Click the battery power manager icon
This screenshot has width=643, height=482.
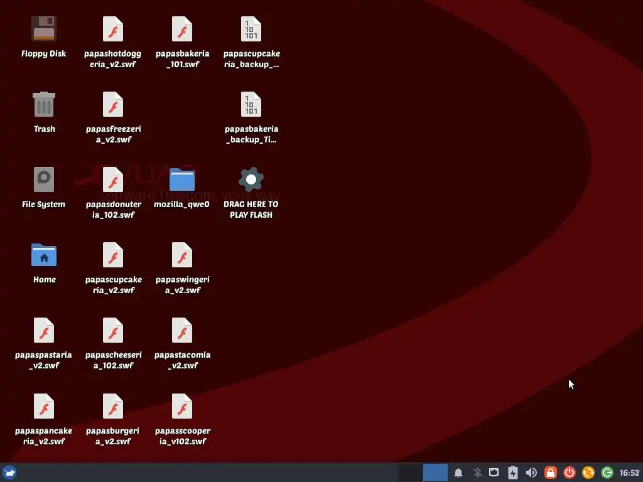click(512, 473)
